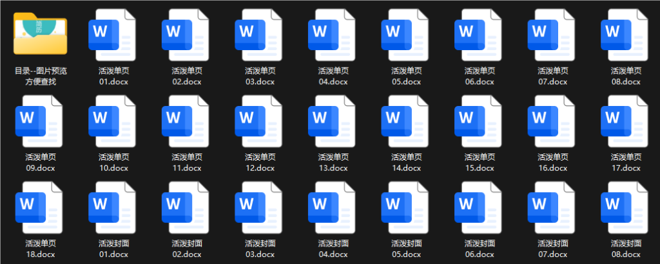Click the file name 活泼封面02.docx
660x264 pixels.
pyautogui.click(x=187, y=249)
